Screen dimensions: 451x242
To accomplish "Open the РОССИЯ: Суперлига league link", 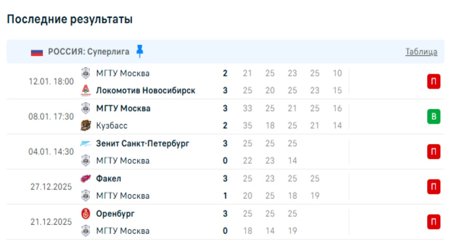I will [89, 52].
